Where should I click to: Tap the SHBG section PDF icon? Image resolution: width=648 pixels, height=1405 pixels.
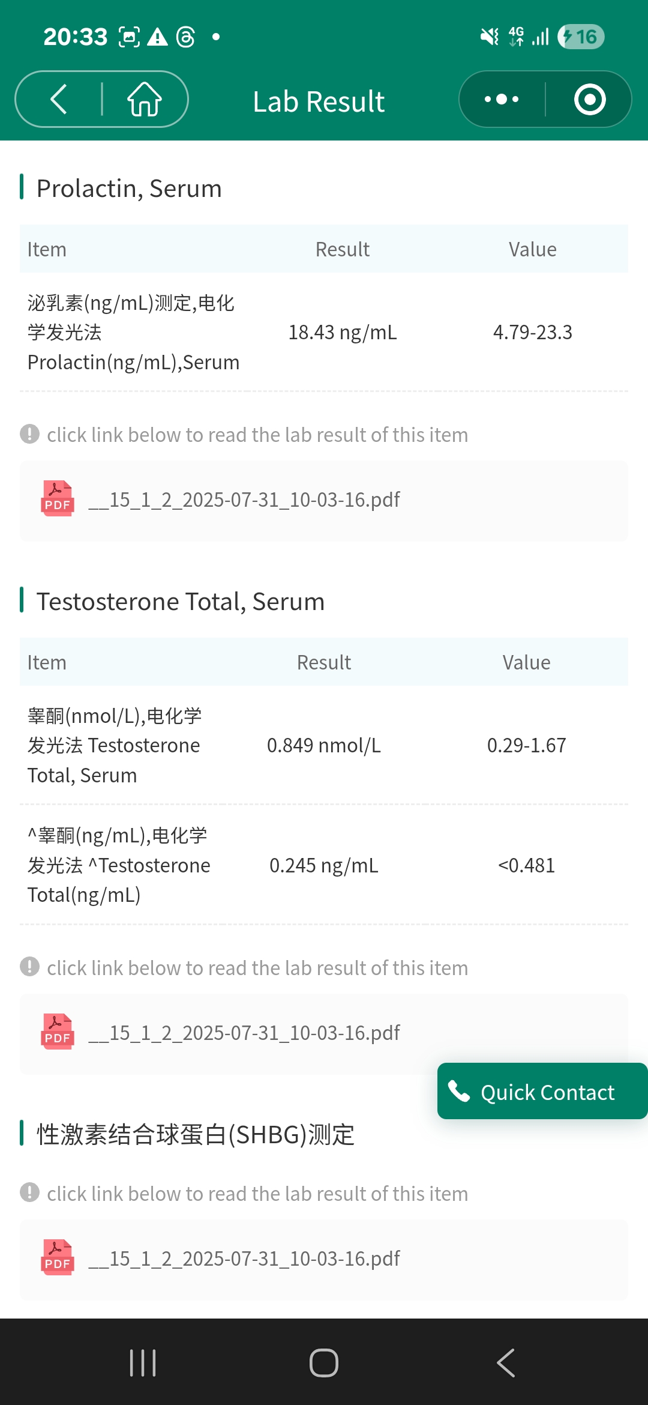tap(58, 1258)
